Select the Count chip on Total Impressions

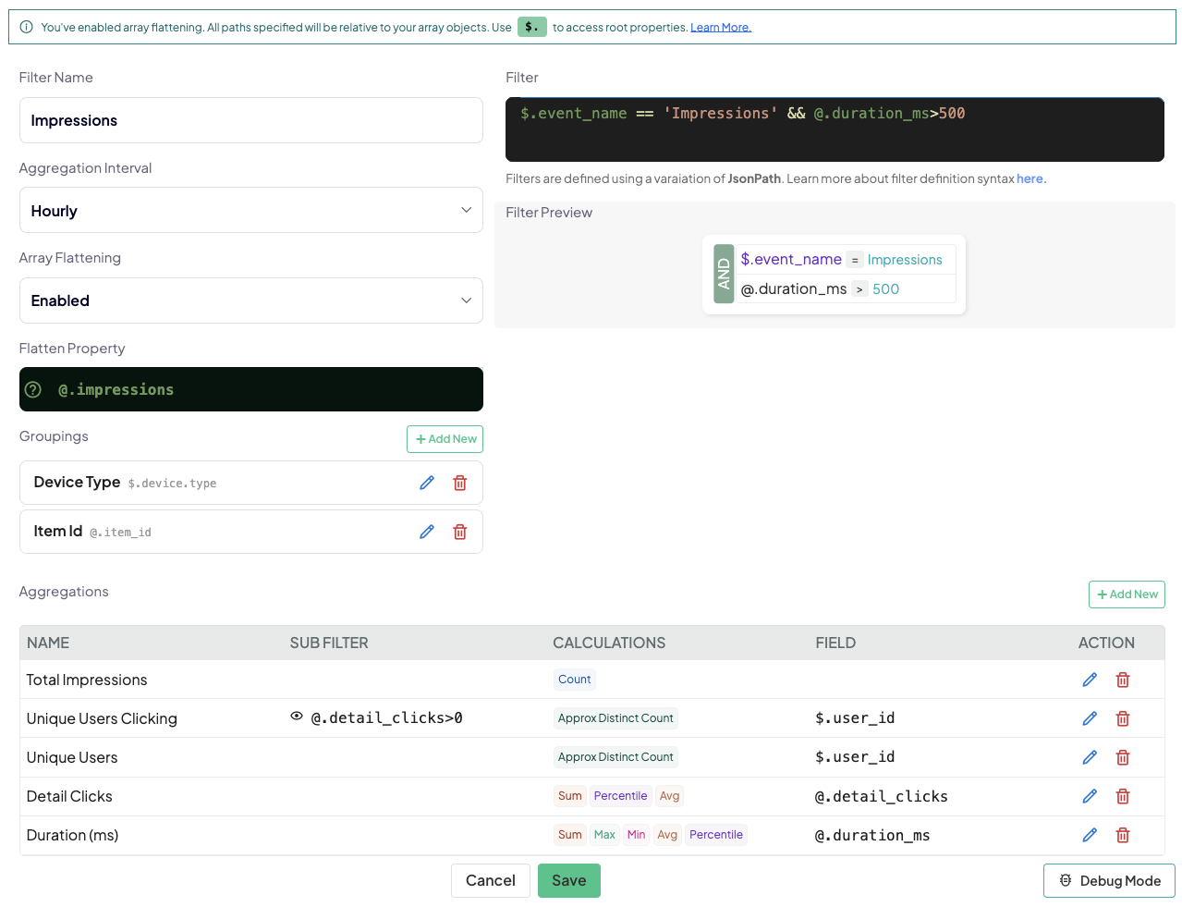point(574,679)
